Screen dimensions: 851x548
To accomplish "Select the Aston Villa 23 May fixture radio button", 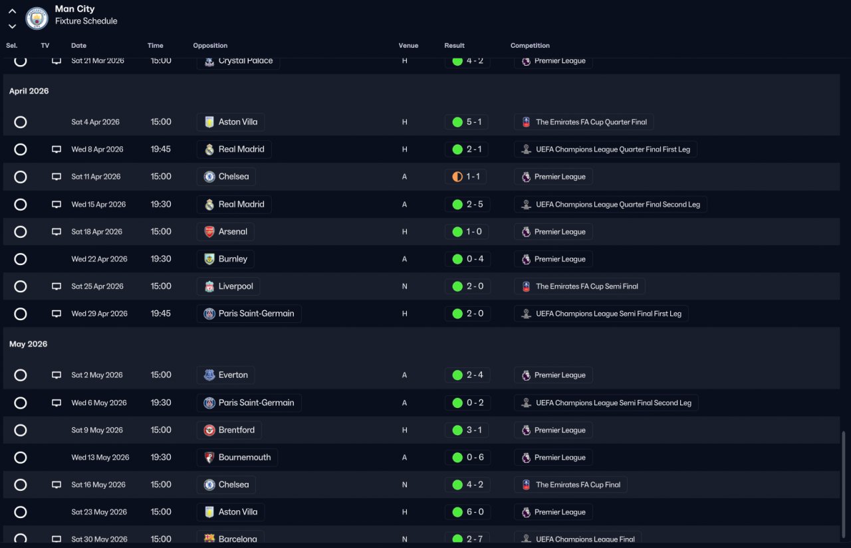I will [21, 512].
